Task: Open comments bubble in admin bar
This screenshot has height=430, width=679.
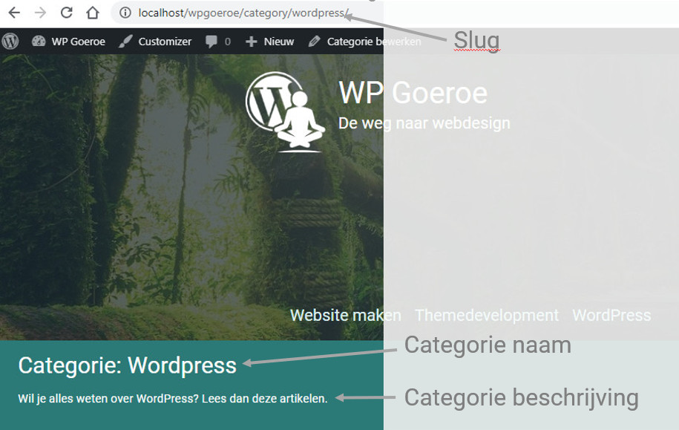Action: [x=217, y=42]
